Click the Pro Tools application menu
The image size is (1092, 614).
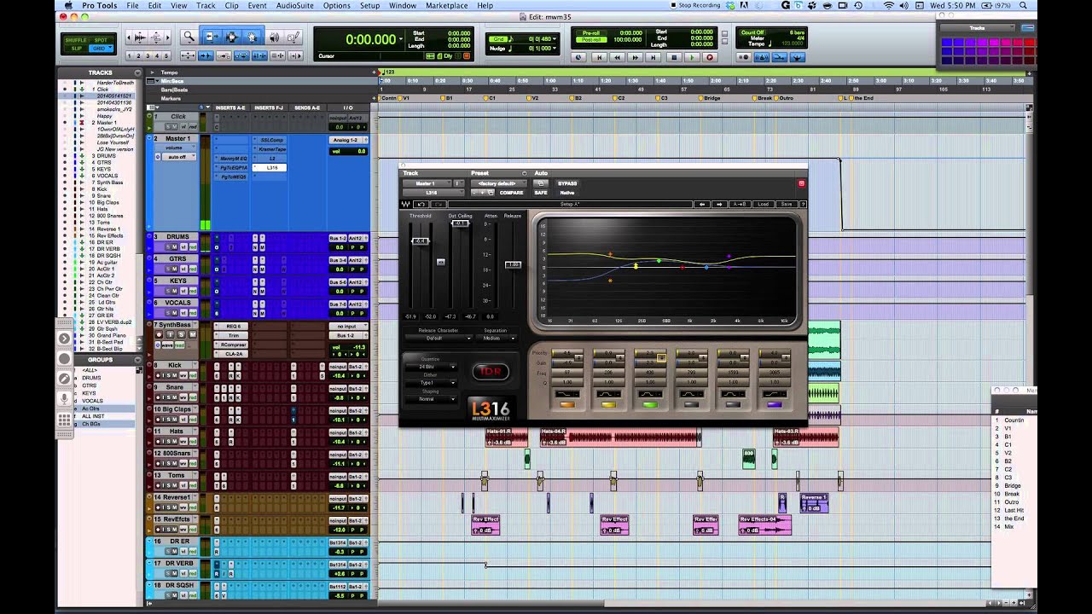pyautogui.click(x=99, y=5)
